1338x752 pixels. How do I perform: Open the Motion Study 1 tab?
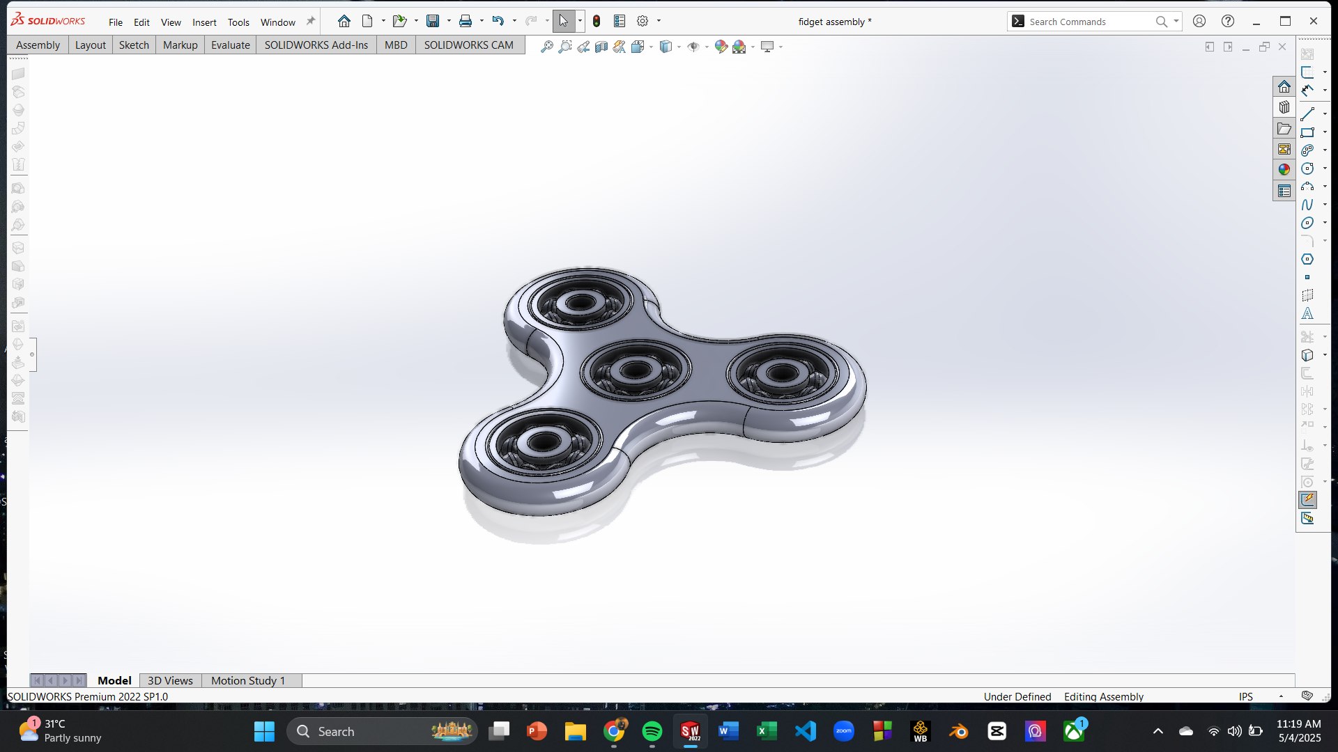point(248,680)
